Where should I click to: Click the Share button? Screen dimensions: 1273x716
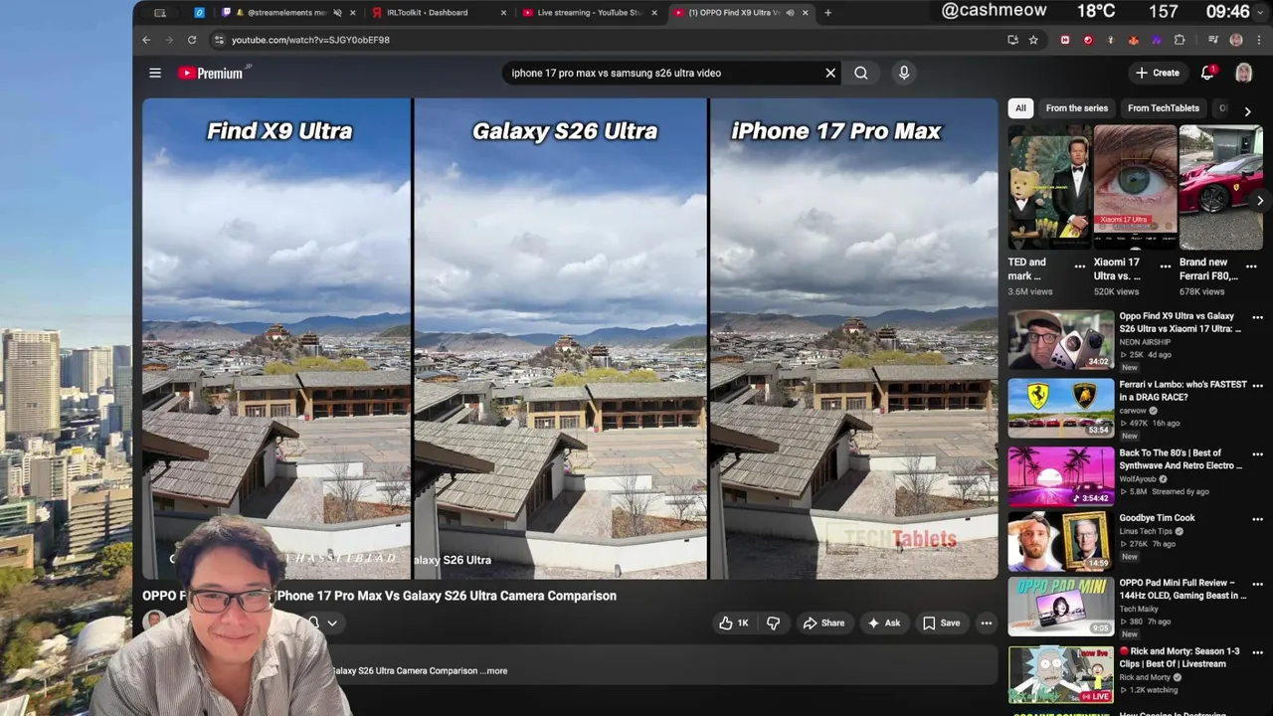point(823,623)
